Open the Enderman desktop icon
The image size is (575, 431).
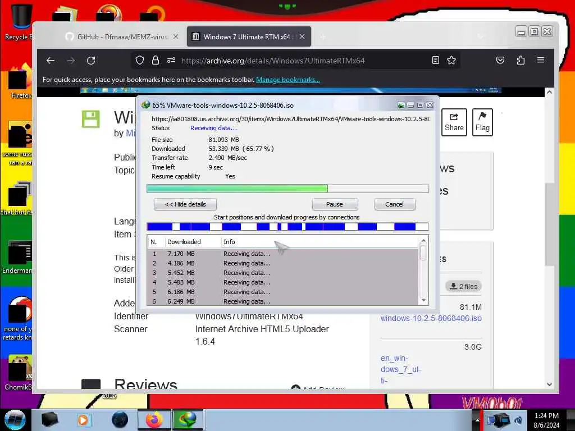click(x=17, y=256)
